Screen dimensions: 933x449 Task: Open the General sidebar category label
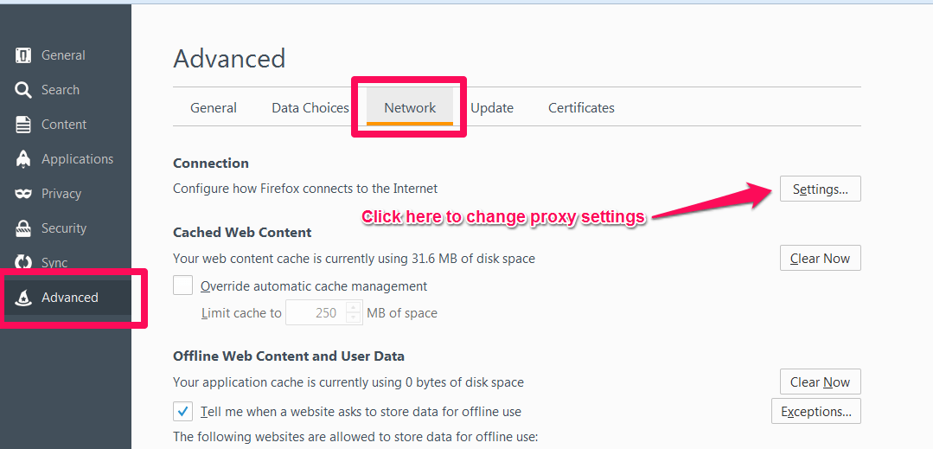tap(63, 55)
